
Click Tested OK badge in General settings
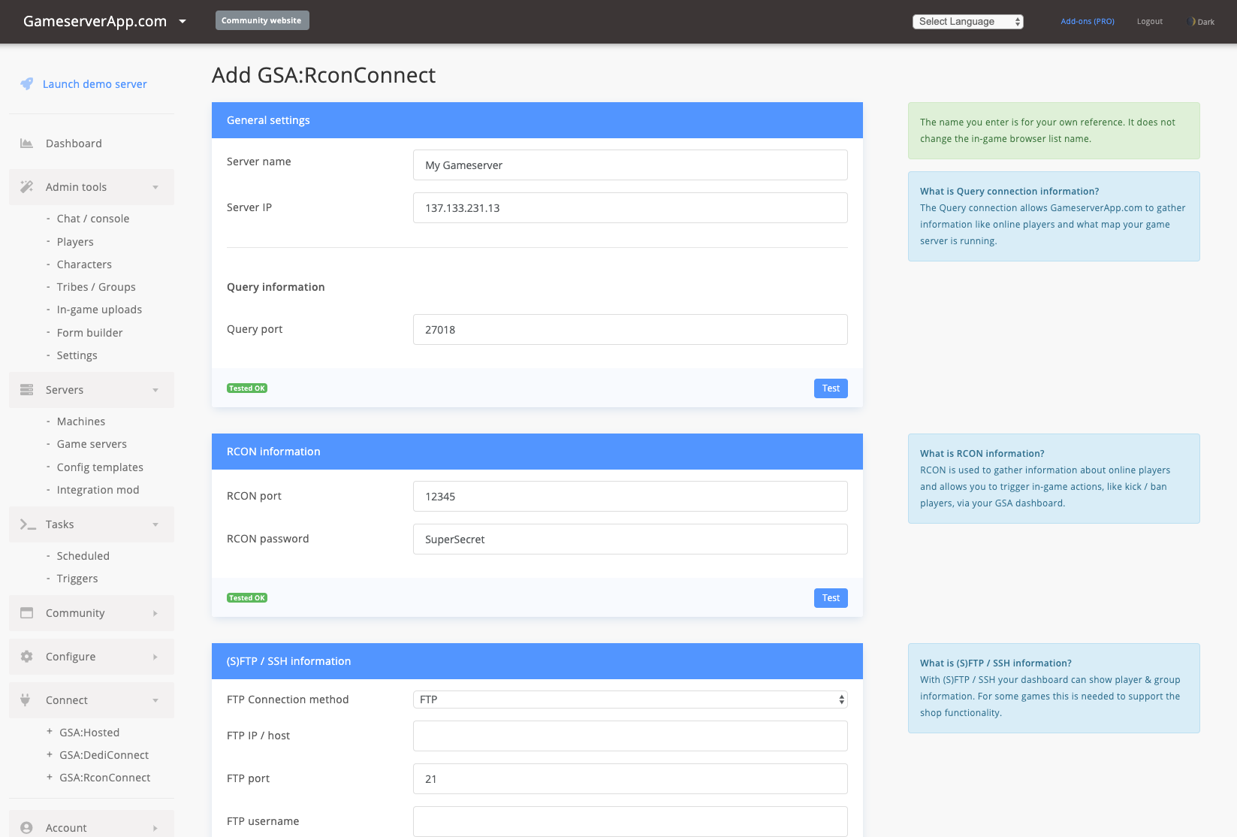pyautogui.click(x=247, y=388)
